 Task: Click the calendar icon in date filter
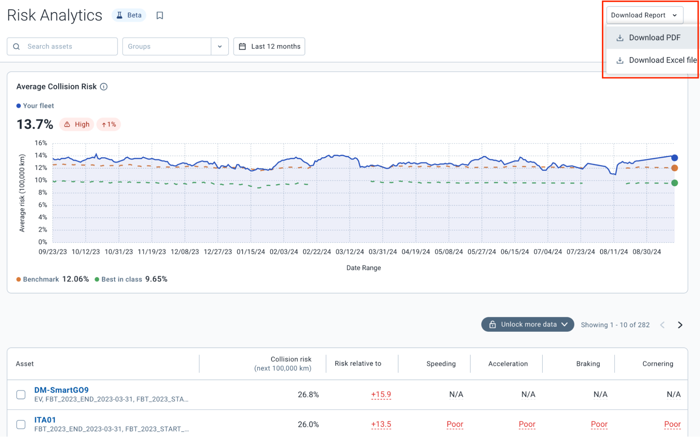pyautogui.click(x=242, y=46)
